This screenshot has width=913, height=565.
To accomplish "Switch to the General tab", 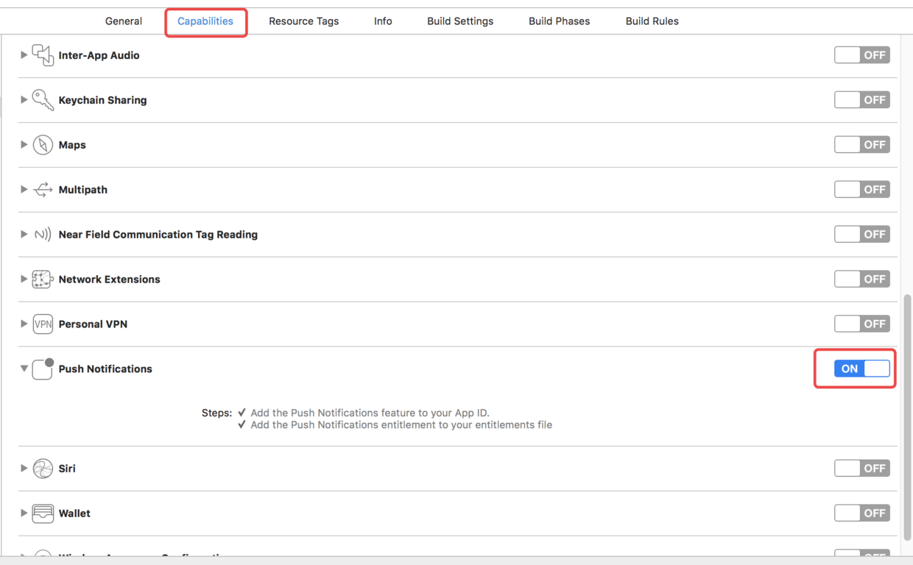I will pyautogui.click(x=124, y=21).
